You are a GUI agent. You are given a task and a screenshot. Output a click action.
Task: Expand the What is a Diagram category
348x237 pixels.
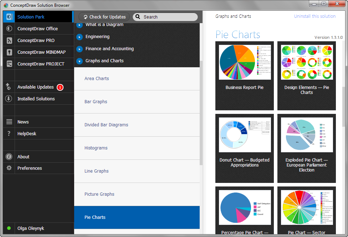(x=80, y=25)
